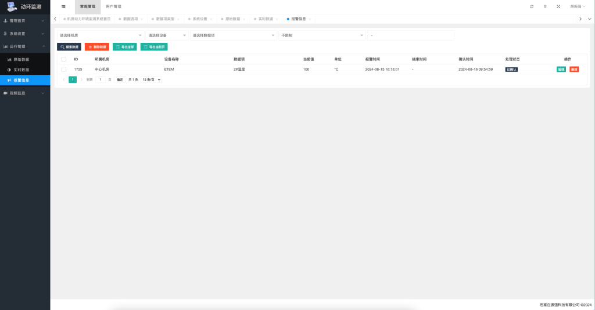595x310 pixels.
Task: Open the 实时数据 sidebar item
Action: (x=21, y=70)
